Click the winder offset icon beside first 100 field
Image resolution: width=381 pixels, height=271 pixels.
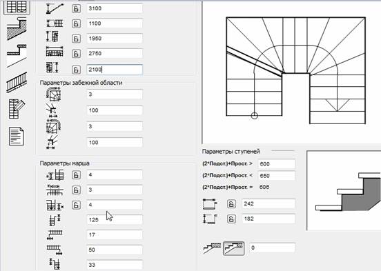tap(52, 110)
